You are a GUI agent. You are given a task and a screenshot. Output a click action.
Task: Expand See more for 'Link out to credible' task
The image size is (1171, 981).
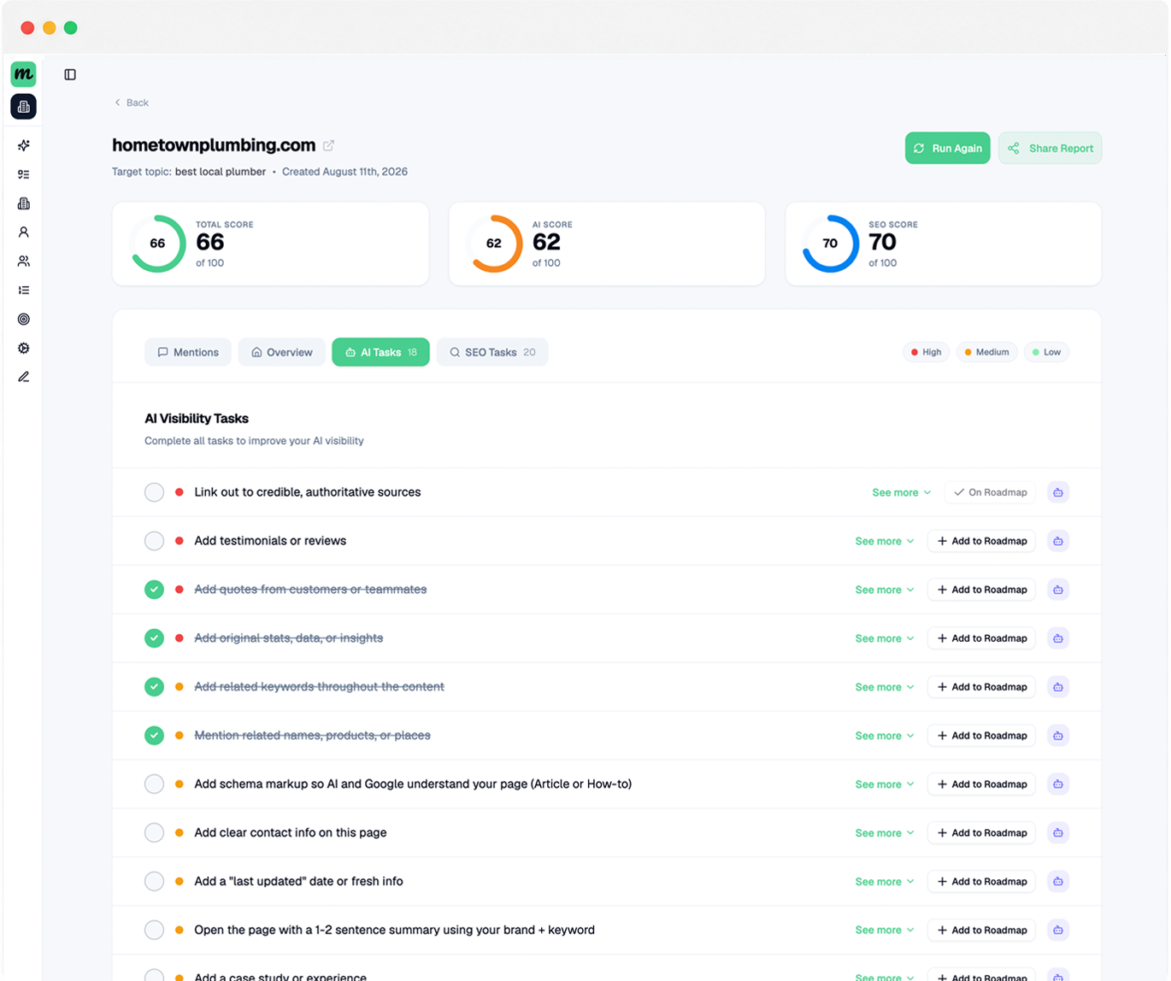tap(901, 493)
